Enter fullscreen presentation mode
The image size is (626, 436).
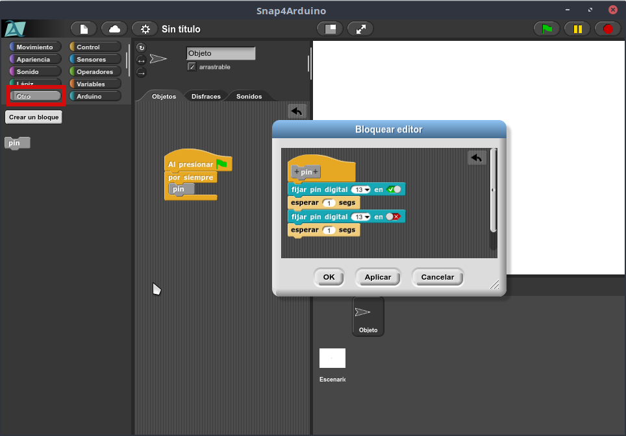click(x=360, y=29)
